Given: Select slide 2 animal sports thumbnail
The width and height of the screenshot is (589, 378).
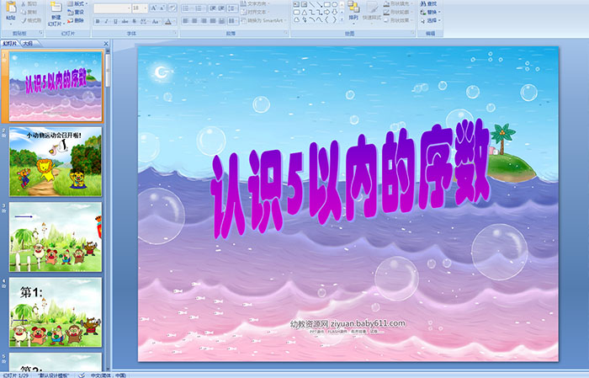Looking at the screenshot, I should point(56,162).
